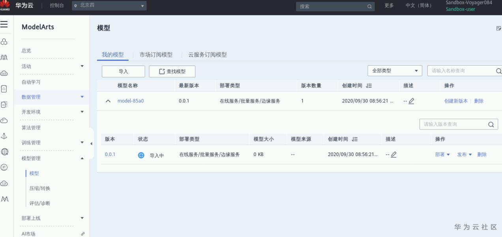Open 控制台 in the top bar

coord(57,6)
